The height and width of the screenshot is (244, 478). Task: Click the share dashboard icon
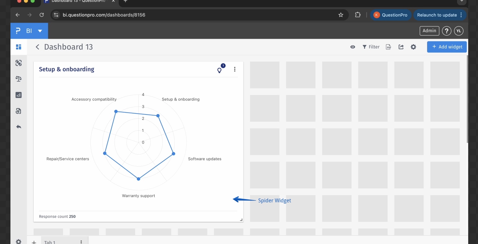(x=401, y=47)
